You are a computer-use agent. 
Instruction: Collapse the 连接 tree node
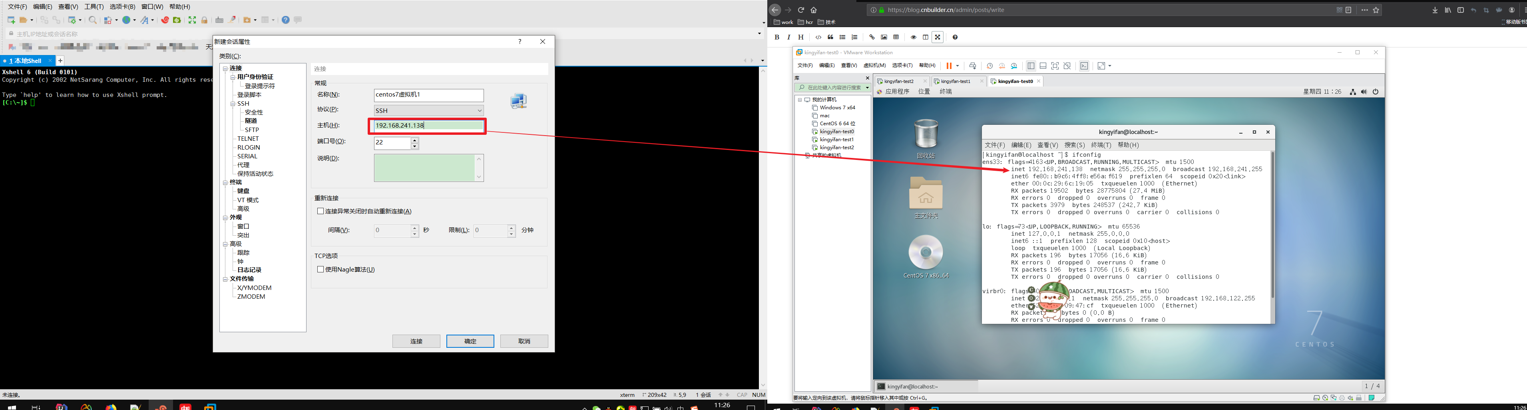click(225, 69)
